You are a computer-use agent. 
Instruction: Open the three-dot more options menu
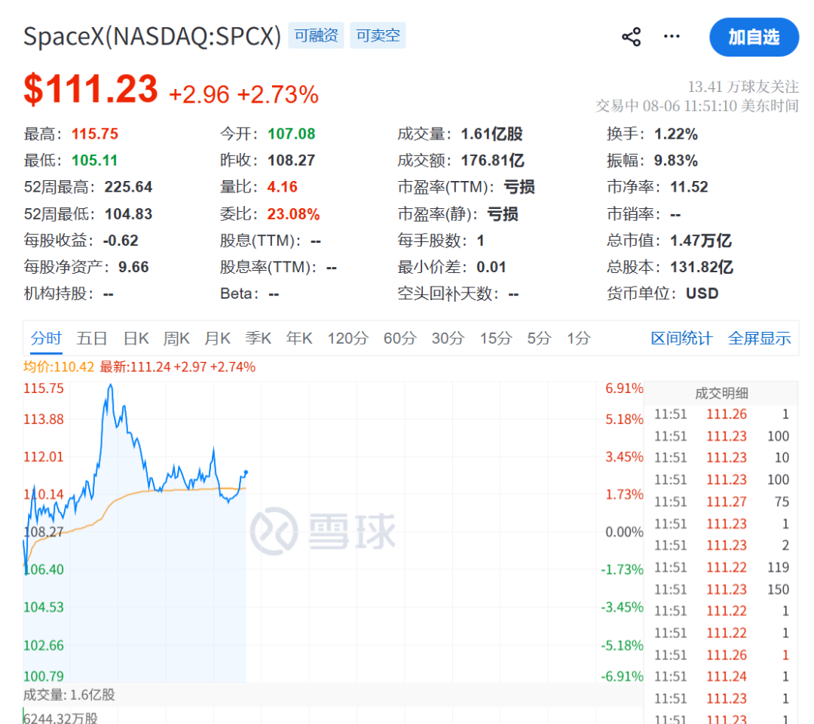click(x=672, y=36)
